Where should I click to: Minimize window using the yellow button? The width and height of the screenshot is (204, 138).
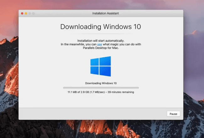point(26,13)
